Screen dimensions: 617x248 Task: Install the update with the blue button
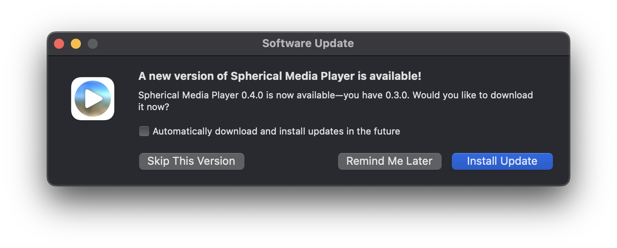(x=502, y=161)
